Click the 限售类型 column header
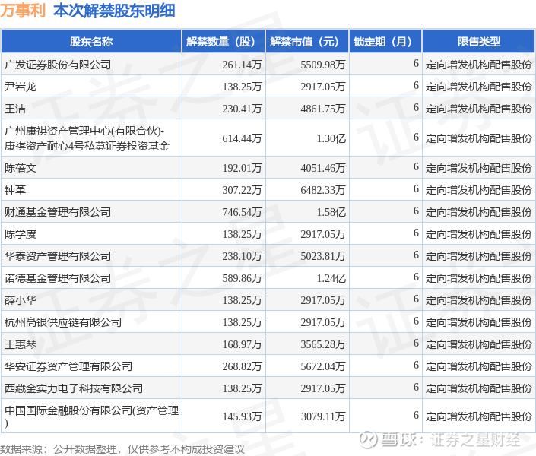 478,41
